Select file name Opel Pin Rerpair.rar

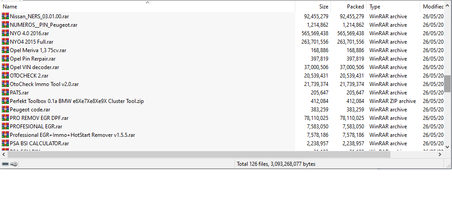(x=33, y=59)
